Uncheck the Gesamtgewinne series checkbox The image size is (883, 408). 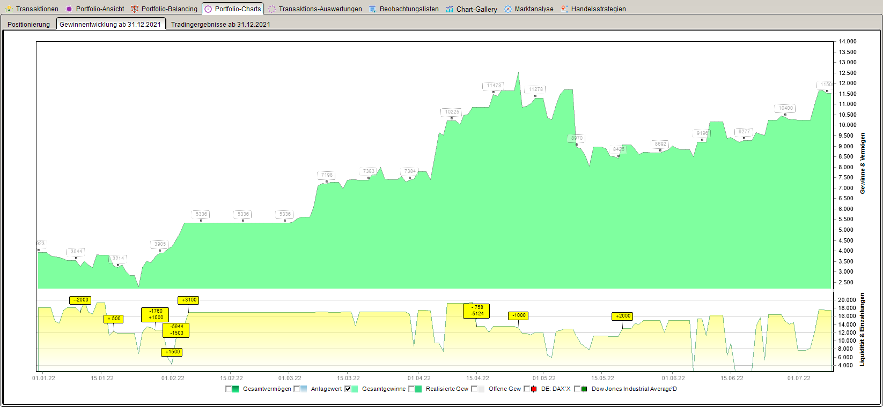(x=348, y=389)
